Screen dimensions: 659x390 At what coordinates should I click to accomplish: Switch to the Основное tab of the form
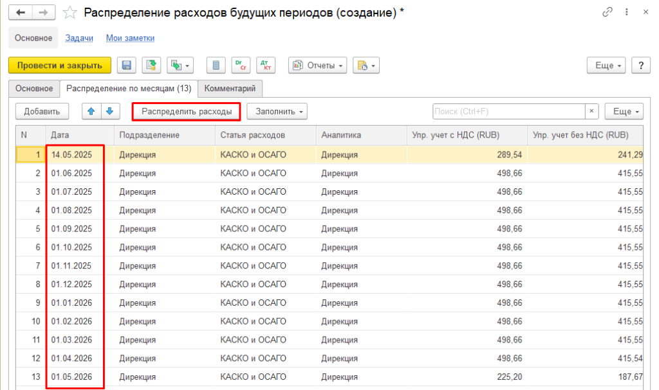tap(34, 88)
